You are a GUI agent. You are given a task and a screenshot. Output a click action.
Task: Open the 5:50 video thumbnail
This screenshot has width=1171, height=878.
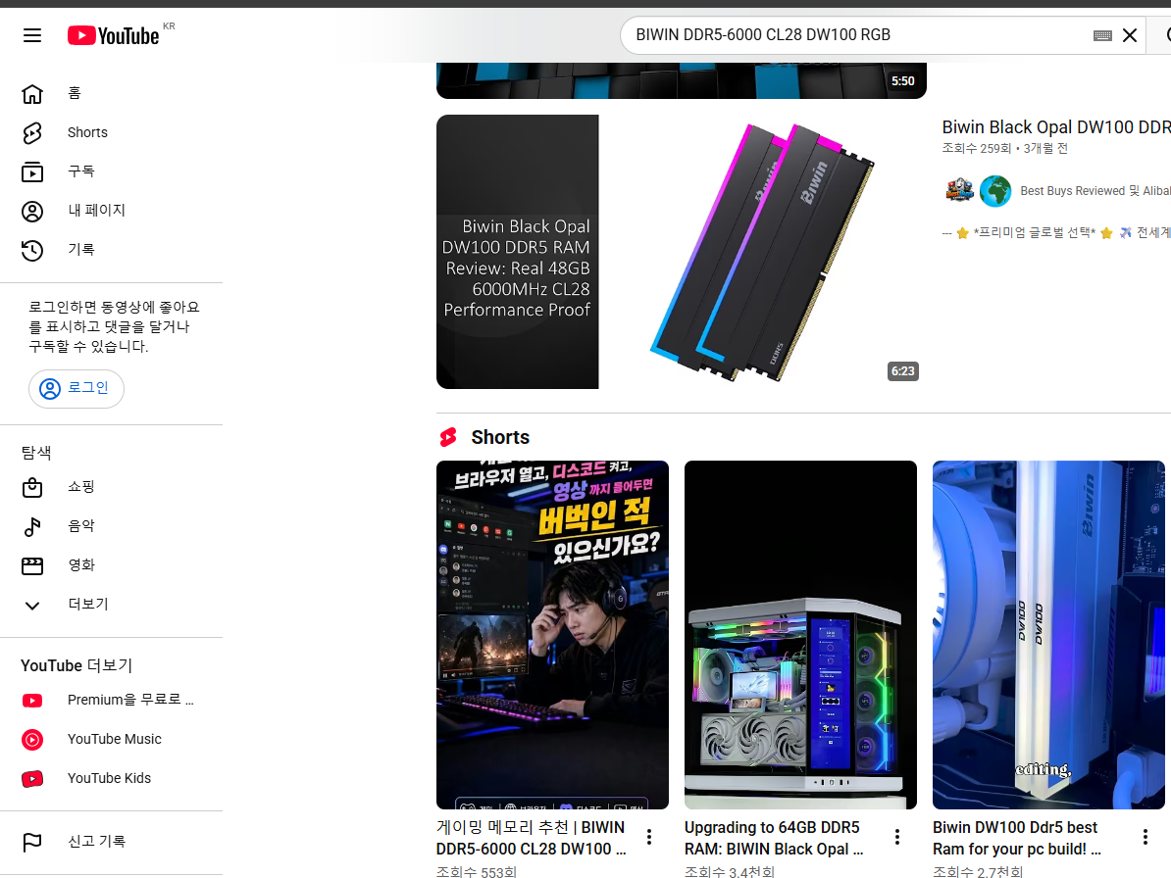tap(681, 80)
